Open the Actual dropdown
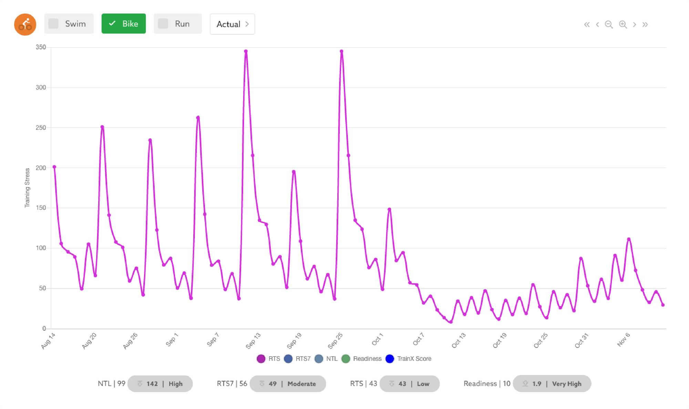The image size is (689, 409). pyautogui.click(x=232, y=24)
